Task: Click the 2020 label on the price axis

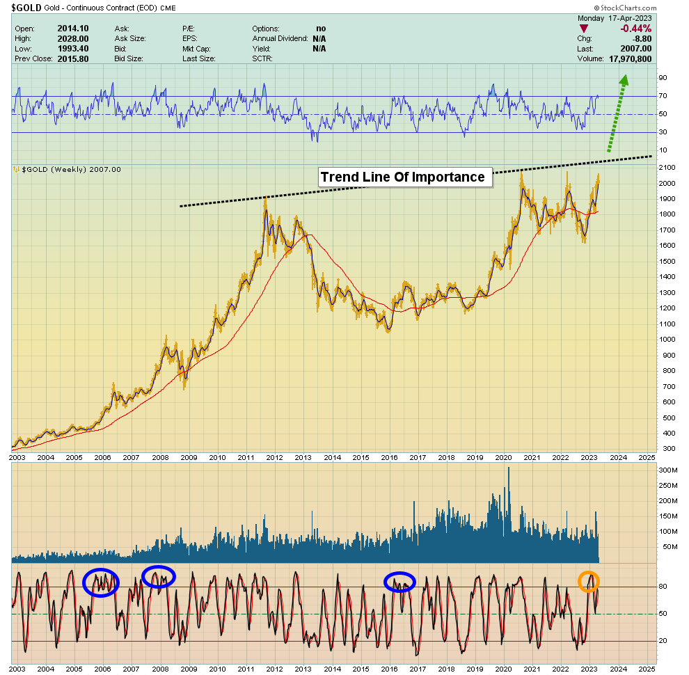Action: [x=504, y=457]
